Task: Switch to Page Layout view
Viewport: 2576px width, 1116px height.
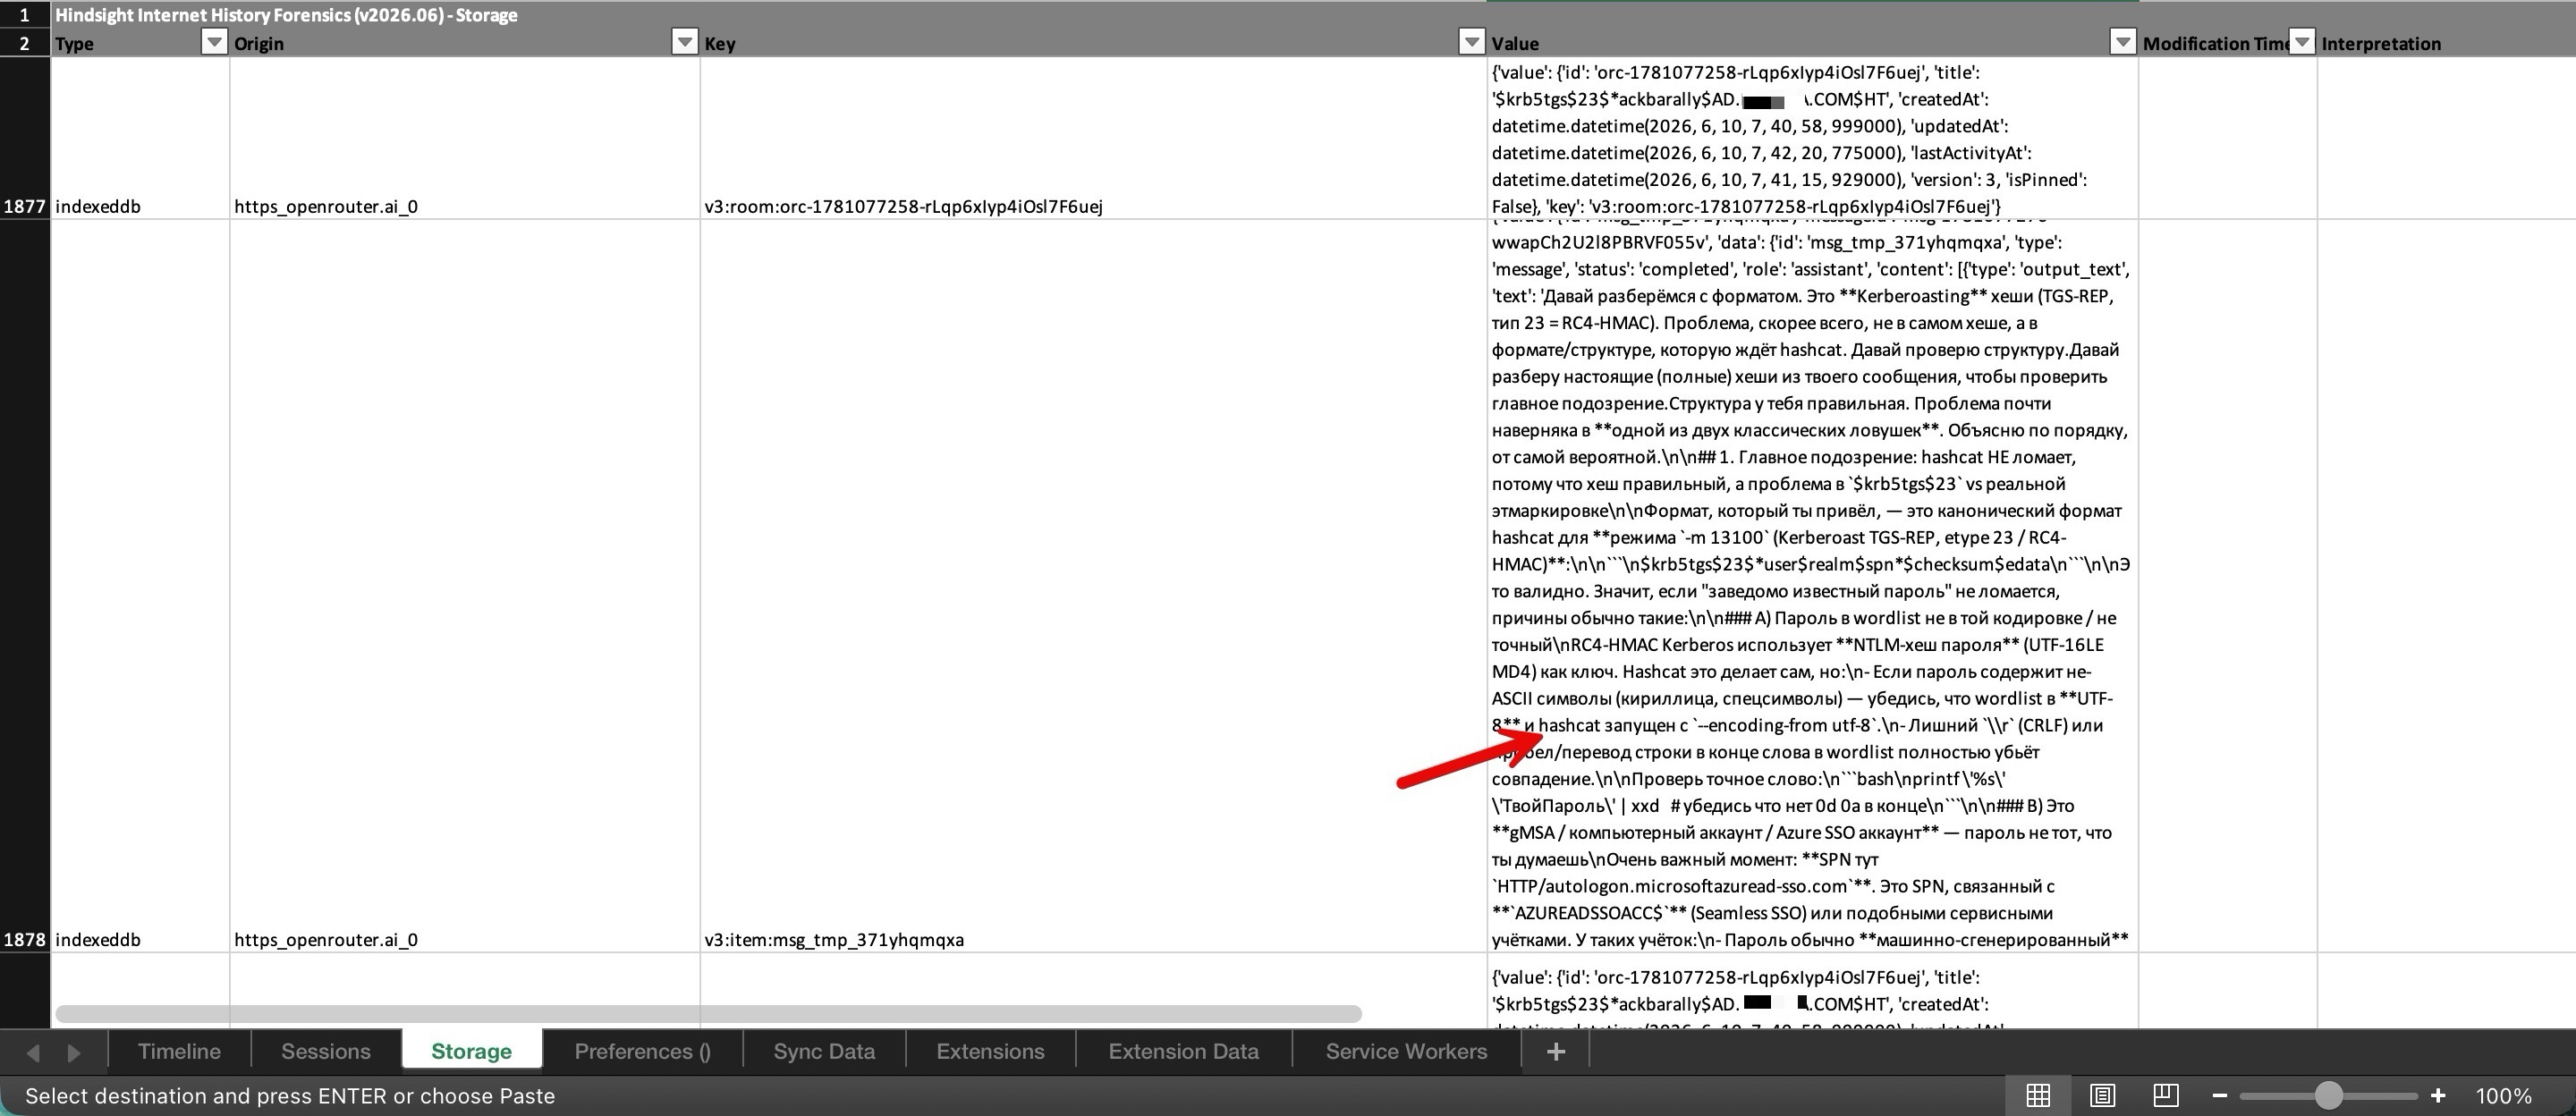Action: coord(2102,1095)
